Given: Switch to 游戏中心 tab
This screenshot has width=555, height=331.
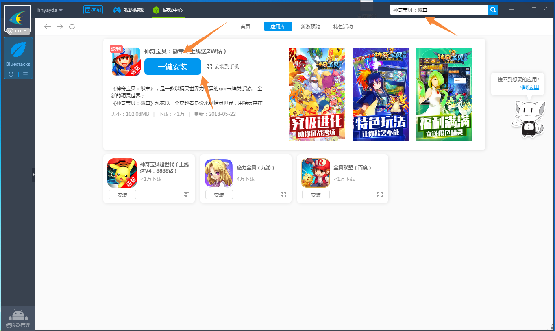Looking at the screenshot, I should [x=168, y=10].
